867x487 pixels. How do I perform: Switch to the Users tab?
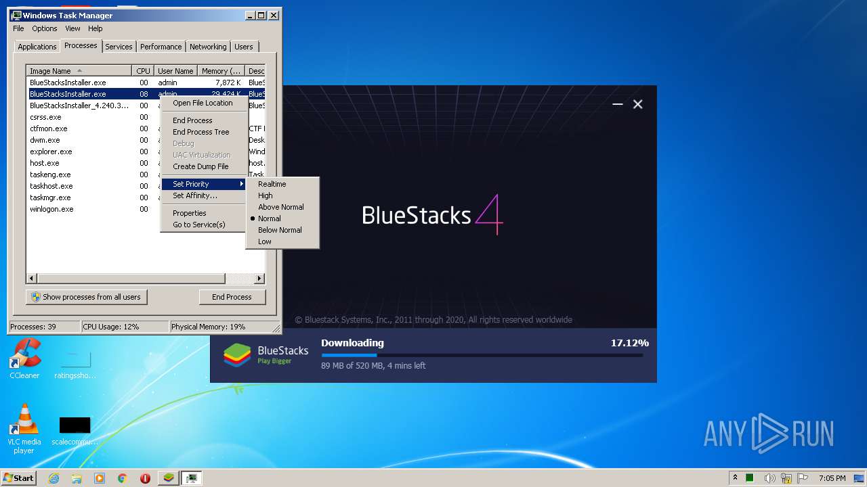point(244,47)
